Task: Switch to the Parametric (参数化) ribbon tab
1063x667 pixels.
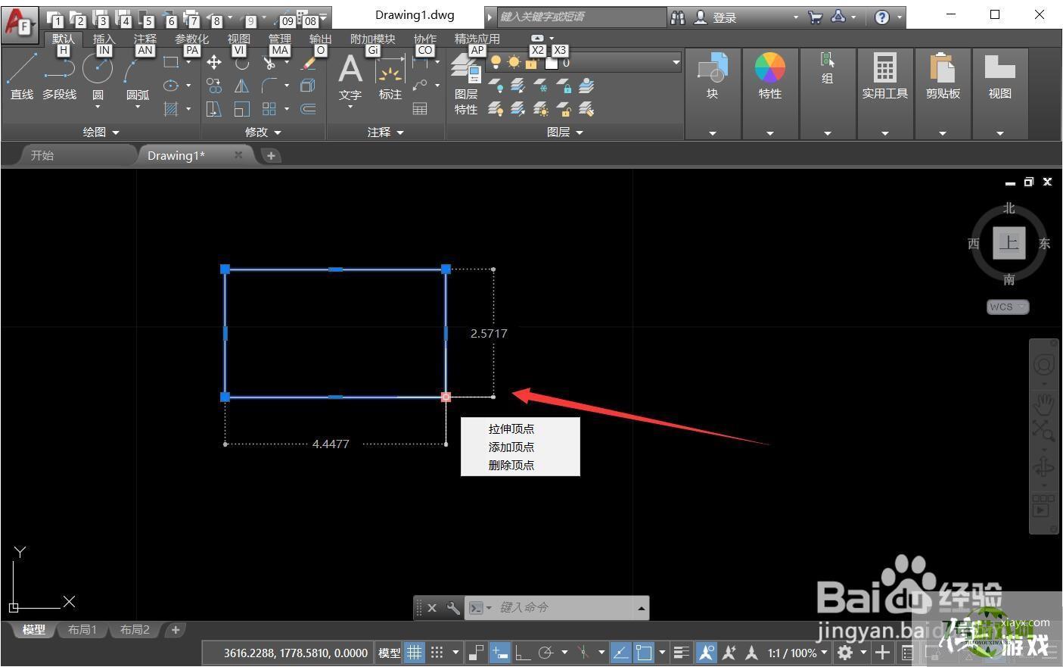Action: [191, 39]
